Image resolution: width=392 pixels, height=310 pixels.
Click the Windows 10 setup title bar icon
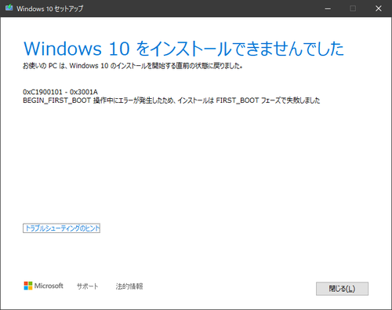9,8
